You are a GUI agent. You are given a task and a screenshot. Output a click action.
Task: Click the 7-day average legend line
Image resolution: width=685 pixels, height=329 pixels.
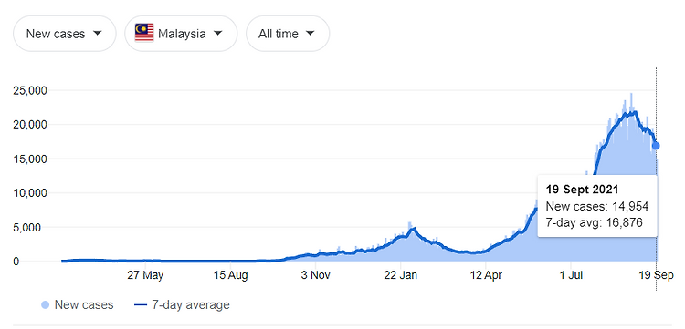(x=141, y=305)
